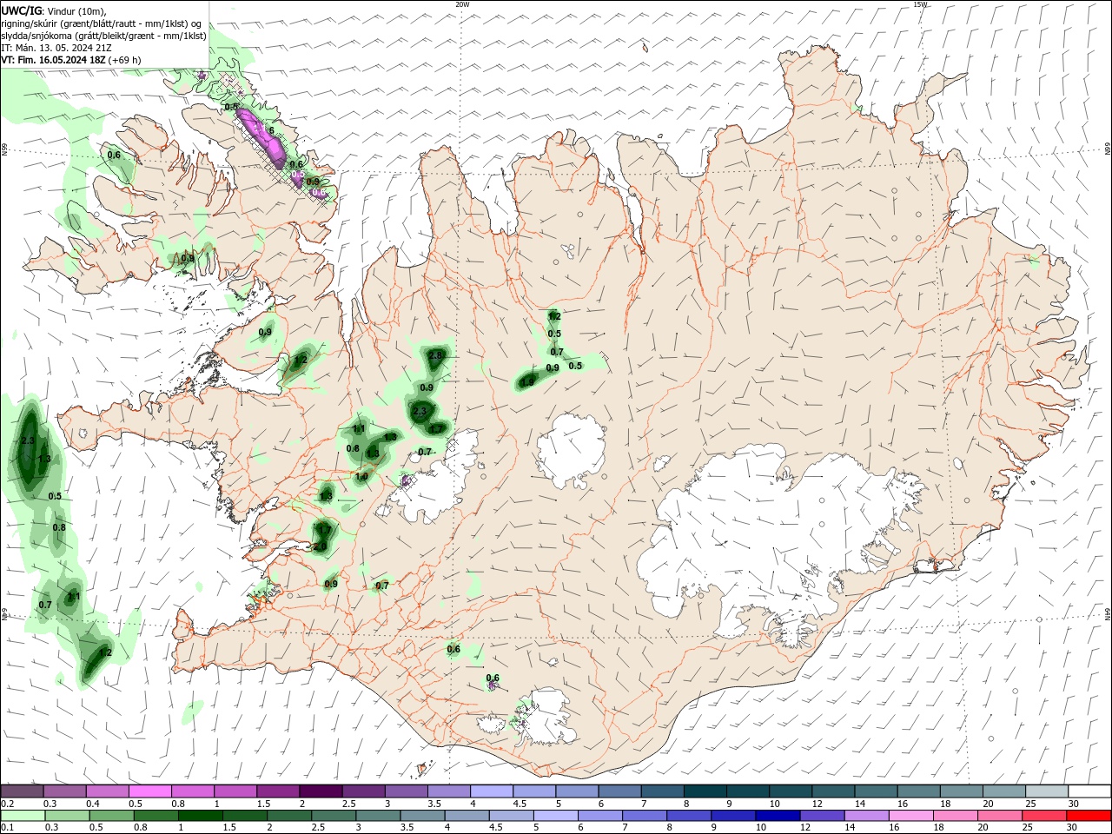Select upper legend swatch between 7 and 8
Image resolution: width=1112 pixels, height=834 pixels.
tap(661, 791)
